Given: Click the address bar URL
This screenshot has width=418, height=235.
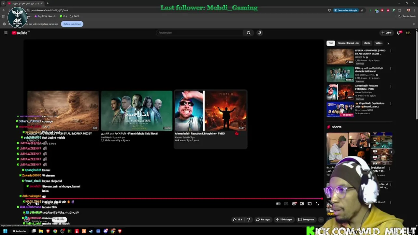Looking at the screenshot, I should pyautogui.click(x=50, y=10).
